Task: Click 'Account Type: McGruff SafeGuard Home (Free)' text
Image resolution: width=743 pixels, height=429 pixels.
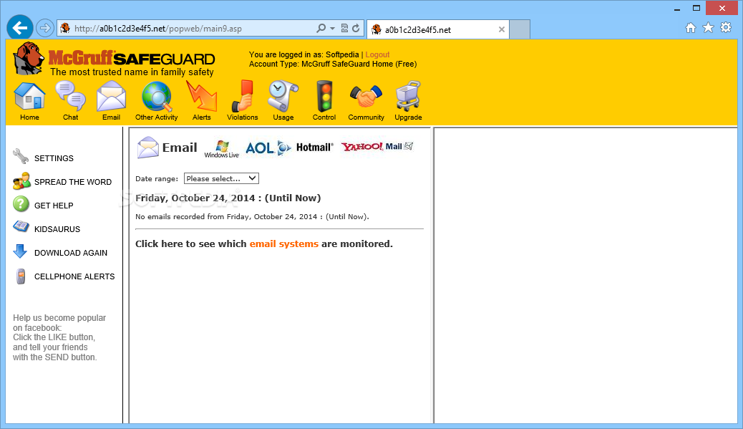Action: click(333, 64)
